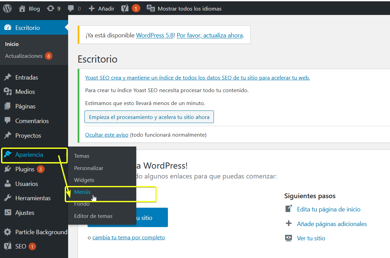
Task: Open the comments bubble in admin bar
Action: tap(71, 9)
